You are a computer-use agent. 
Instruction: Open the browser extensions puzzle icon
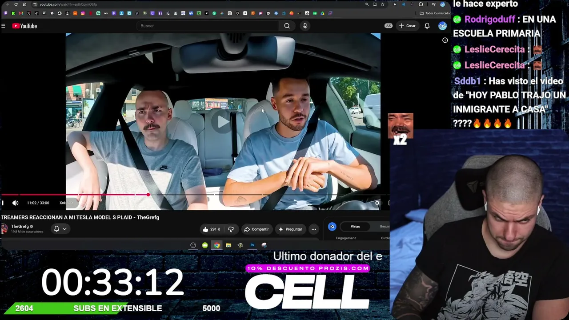click(x=421, y=4)
